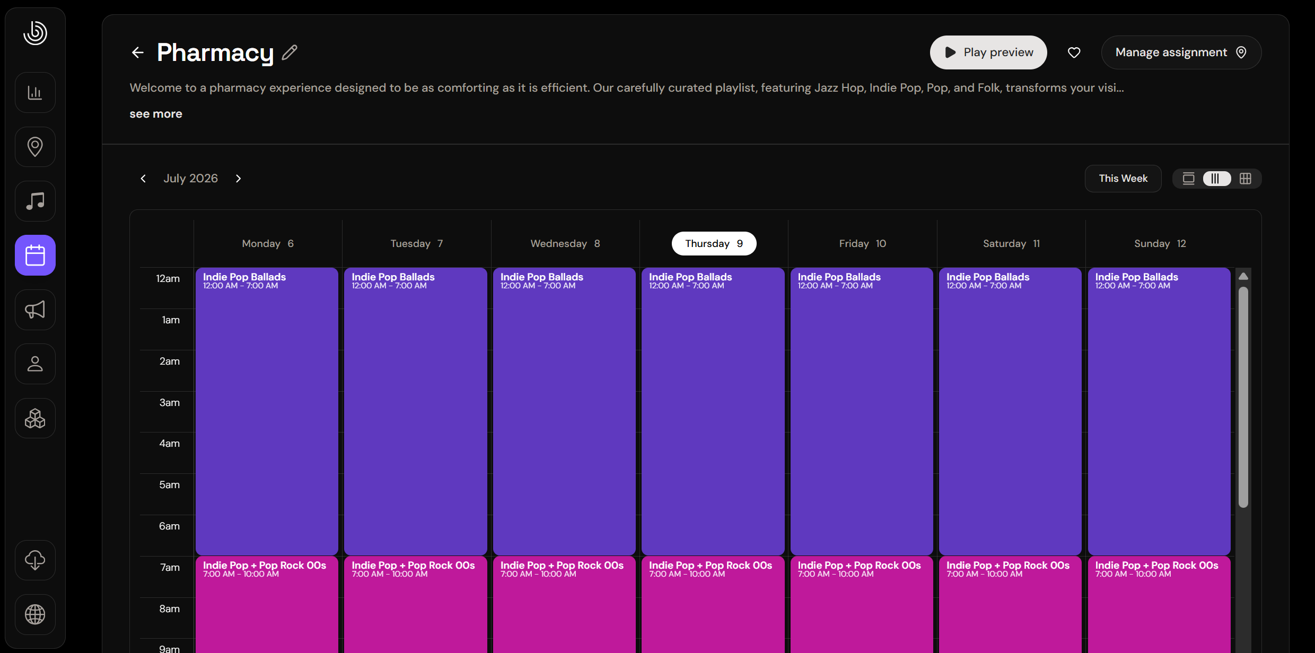Jump to This Week
This screenshot has width=1315, height=653.
coord(1123,179)
